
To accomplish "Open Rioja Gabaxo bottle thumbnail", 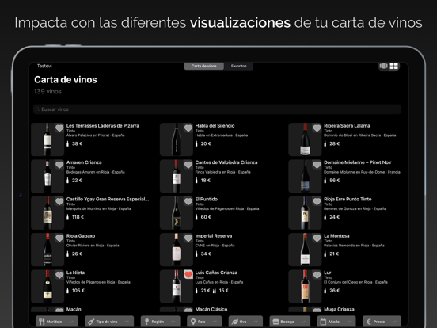I will click(x=47, y=250).
